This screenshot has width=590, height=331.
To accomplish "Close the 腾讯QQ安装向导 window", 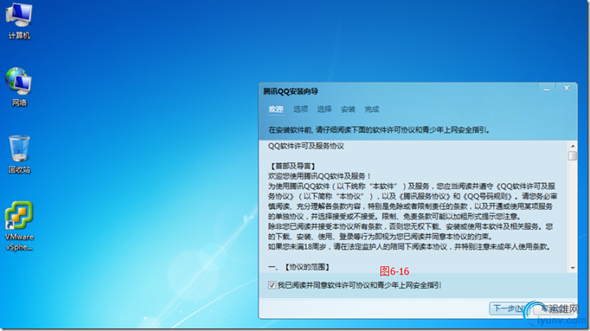I will tap(567, 89).
